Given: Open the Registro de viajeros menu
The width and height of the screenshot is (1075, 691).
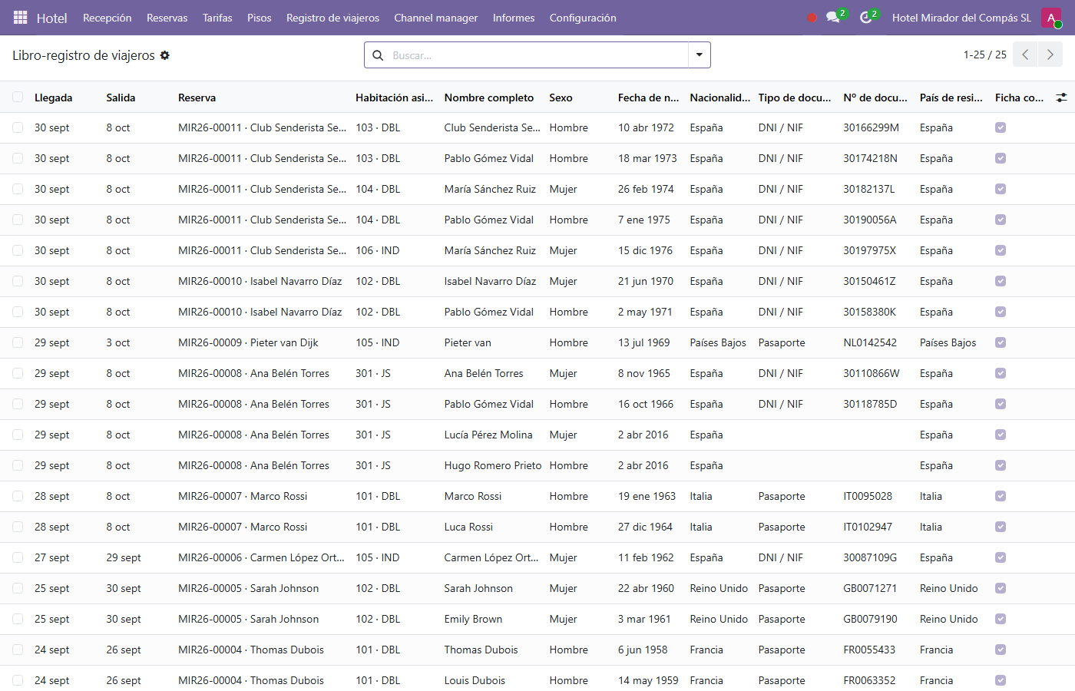Looking at the screenshot, I should 332,18.
